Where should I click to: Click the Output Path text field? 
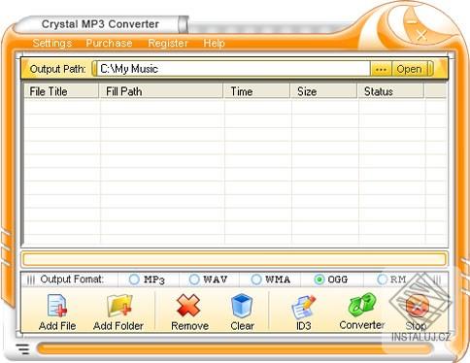pyautogui.click(x=233, y=69)
